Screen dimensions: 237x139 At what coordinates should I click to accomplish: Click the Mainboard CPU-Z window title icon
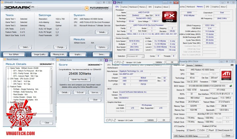[x=106, y=60]
